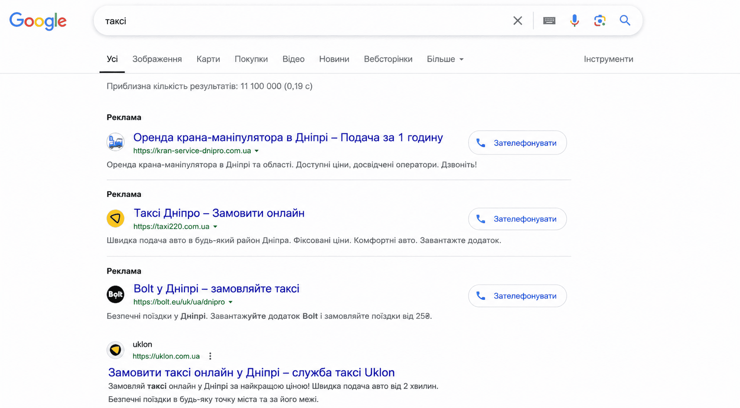The height and width of the screenshot is (408, 740).
Task: Click the blue magnifier search icon
Action: [x=625, y=21]
